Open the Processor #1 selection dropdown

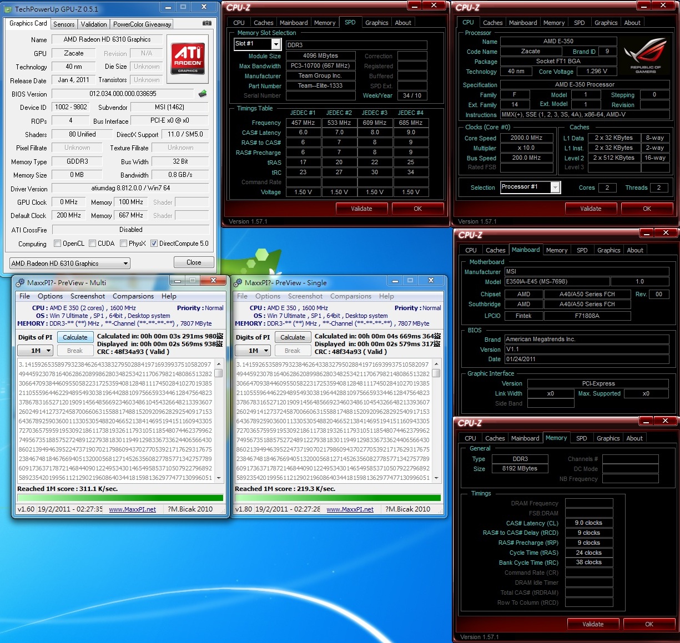click(x=530, y=188)
